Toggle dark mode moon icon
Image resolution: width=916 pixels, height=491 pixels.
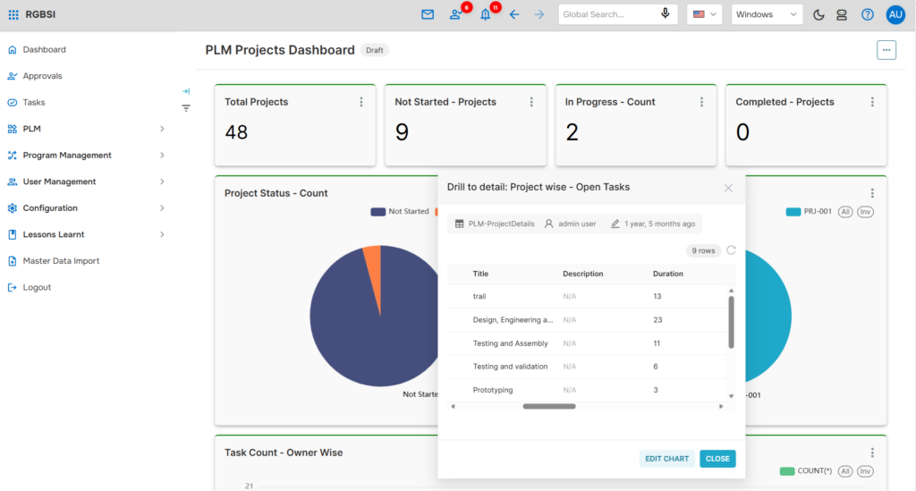818,14
